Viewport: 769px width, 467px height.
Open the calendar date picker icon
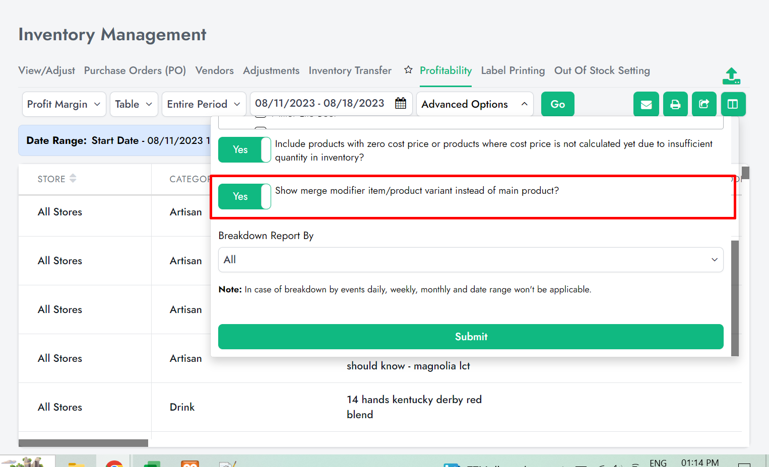[401, 104]
